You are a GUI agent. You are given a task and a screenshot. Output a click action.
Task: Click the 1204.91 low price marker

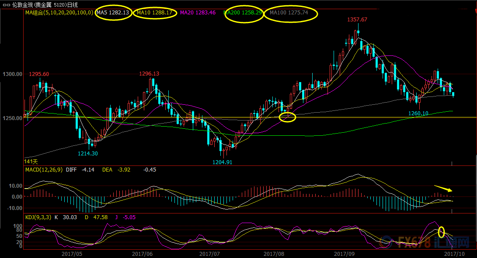(x=222, y=162)
